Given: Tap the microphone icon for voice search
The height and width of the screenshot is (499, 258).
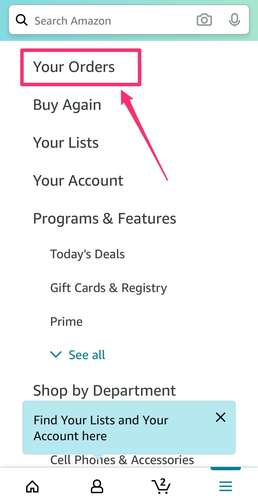Looking at the screenshot, I should [x=234, y=20].
